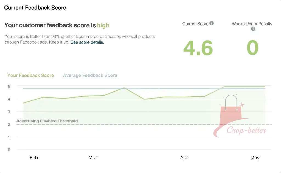Select the "Your Feedback Score" legend label

click(30, 75)
